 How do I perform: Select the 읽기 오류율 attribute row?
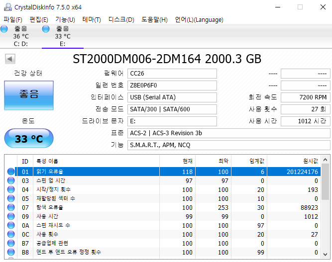click(163, 172)
